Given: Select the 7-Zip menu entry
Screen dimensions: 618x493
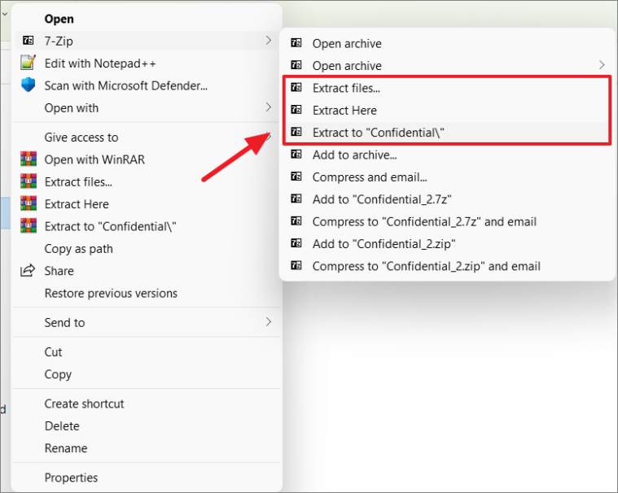Looking at the screenshot, I should tap(147, 41).
